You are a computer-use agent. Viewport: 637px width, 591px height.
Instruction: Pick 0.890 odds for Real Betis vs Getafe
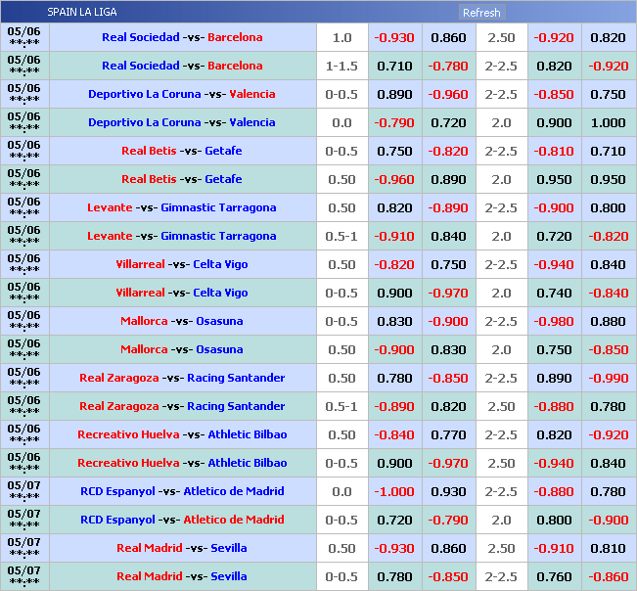448,179
